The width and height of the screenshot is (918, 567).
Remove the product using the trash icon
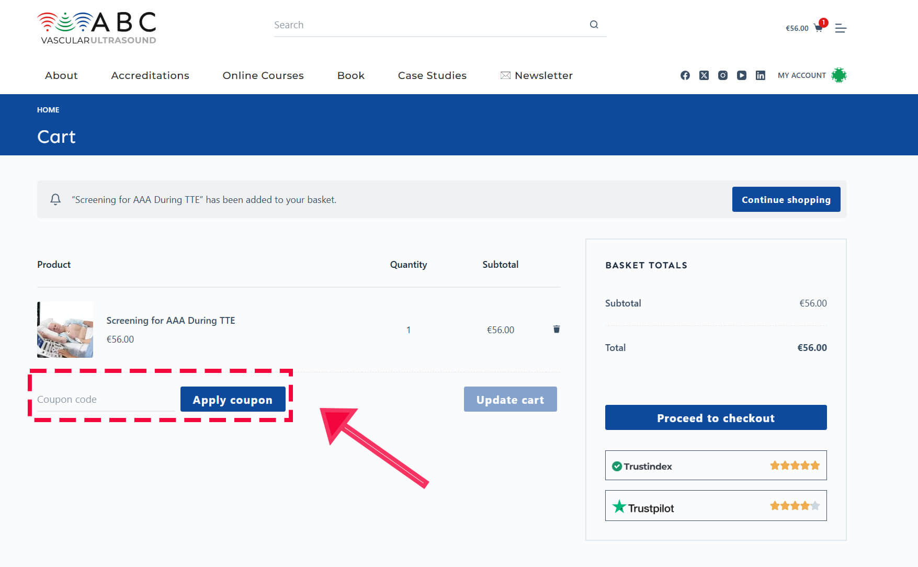(556, 329)
